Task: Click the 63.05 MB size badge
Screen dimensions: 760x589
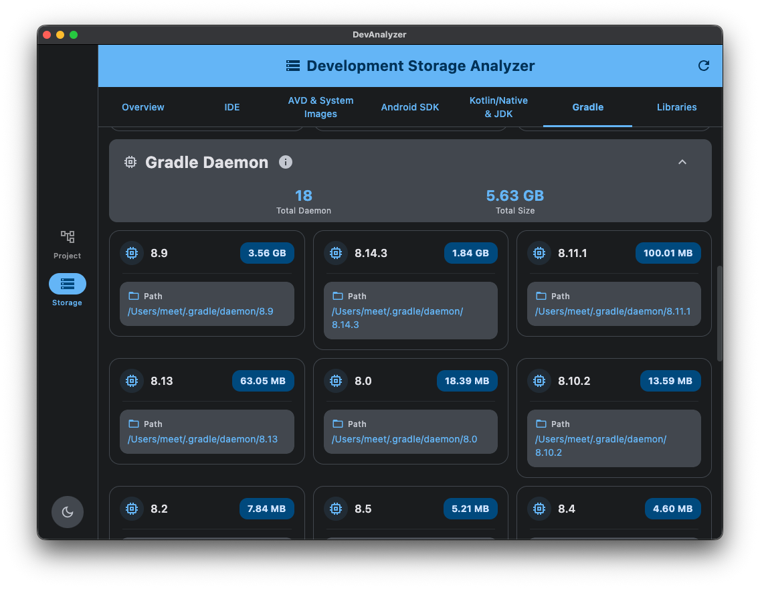Action: pos(263,381)
